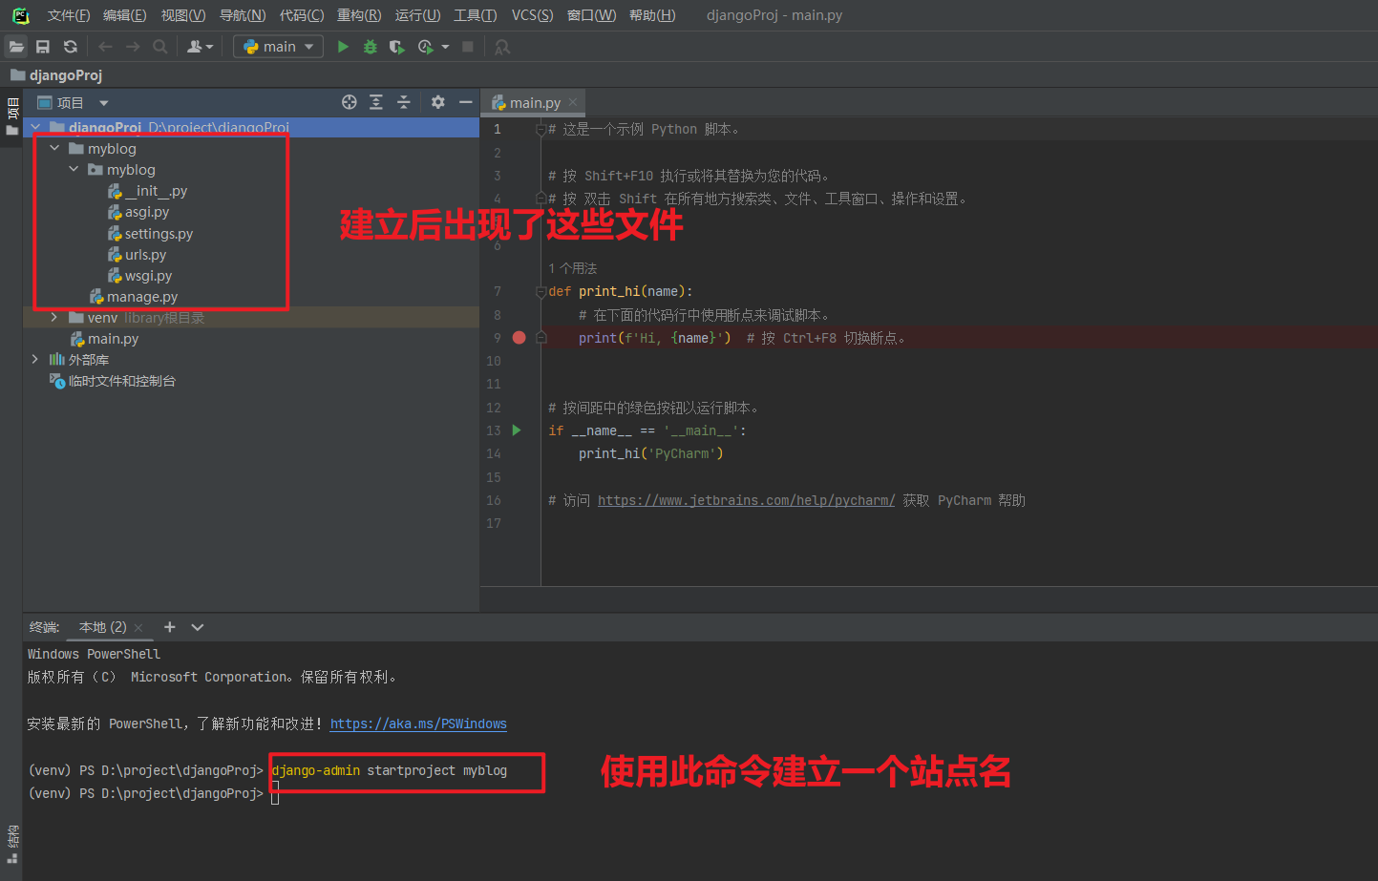Run 'main' with the green play icon
1378x881 pixels.
tap(343, 47)
